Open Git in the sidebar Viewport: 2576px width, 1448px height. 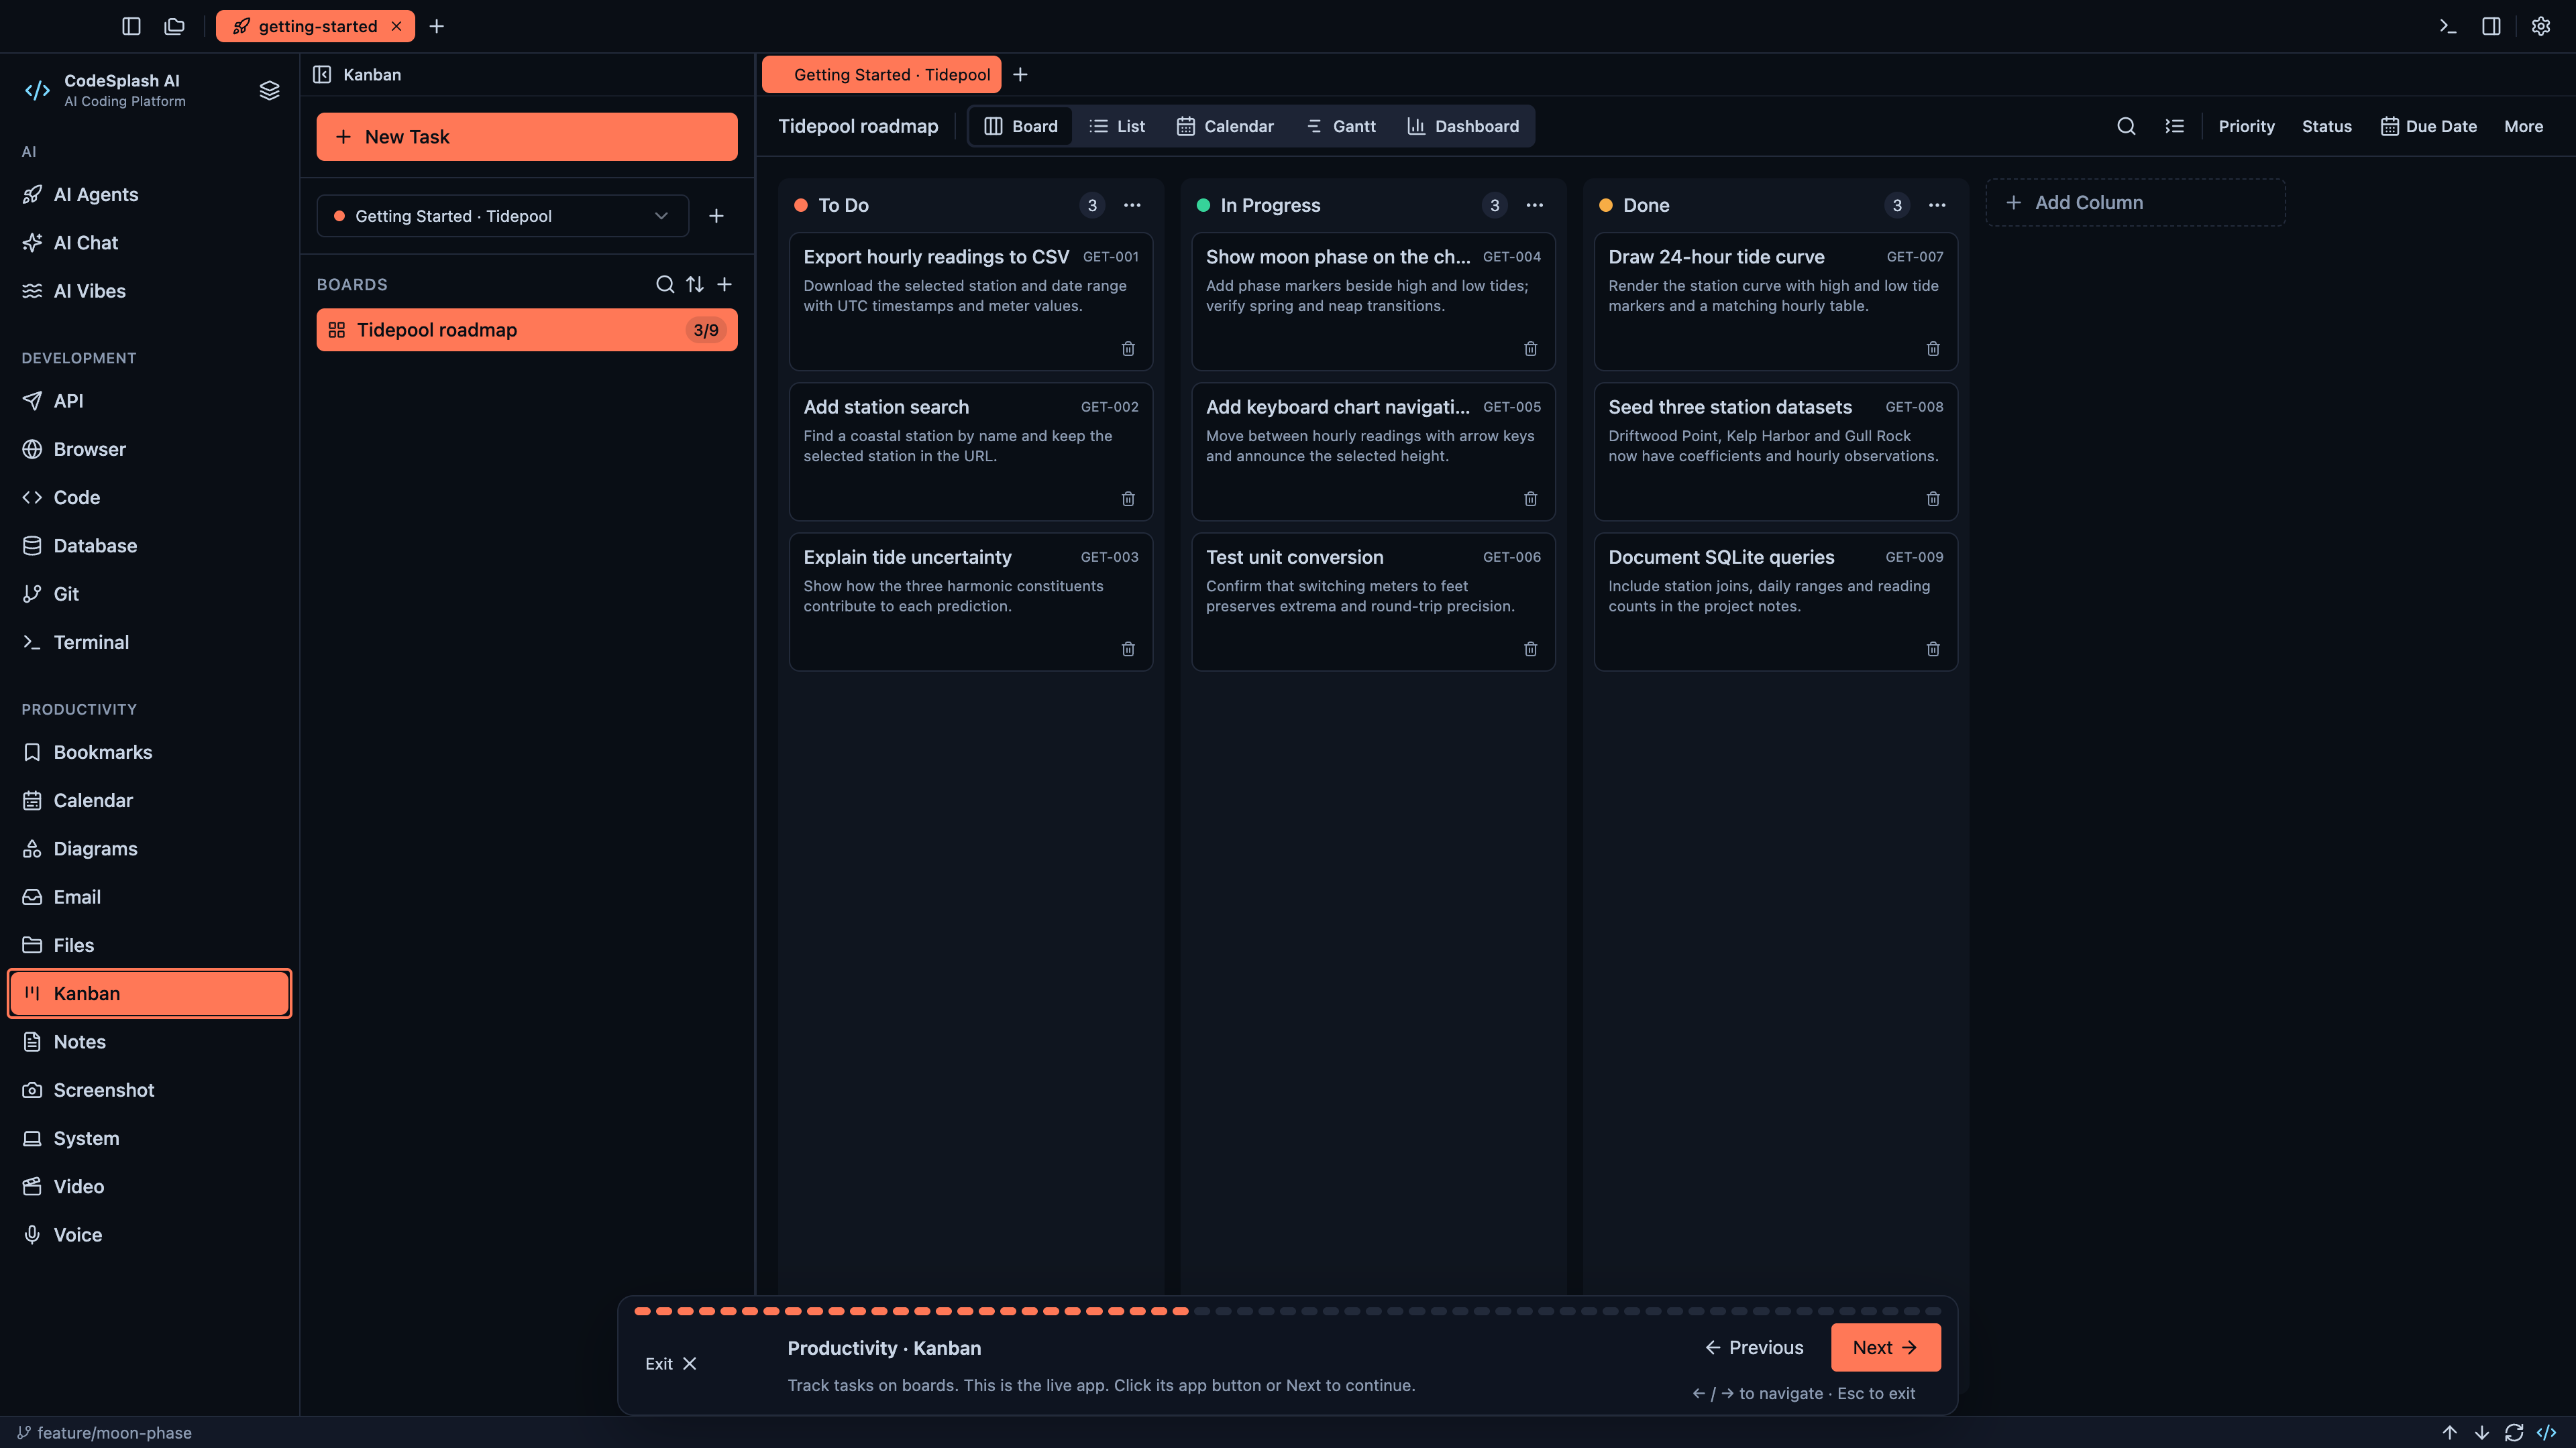(x=149, y=593)
